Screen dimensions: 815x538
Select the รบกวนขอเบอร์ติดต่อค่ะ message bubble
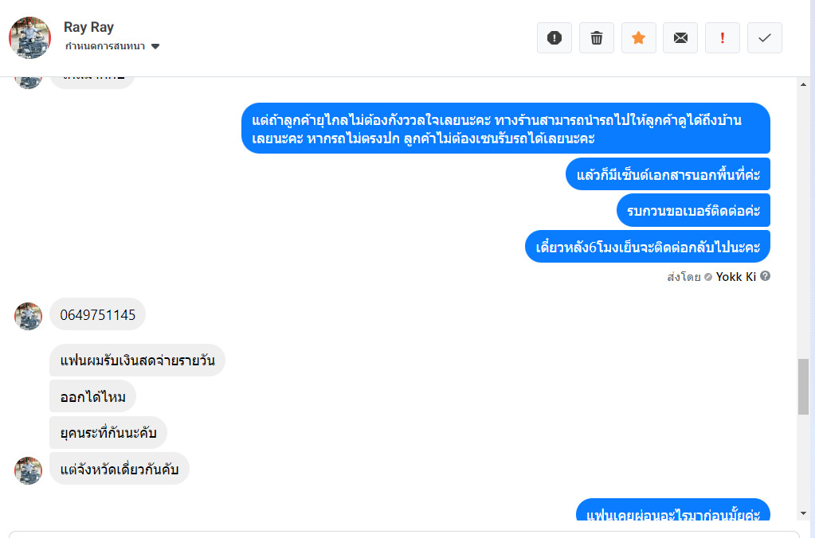(693, 210)
